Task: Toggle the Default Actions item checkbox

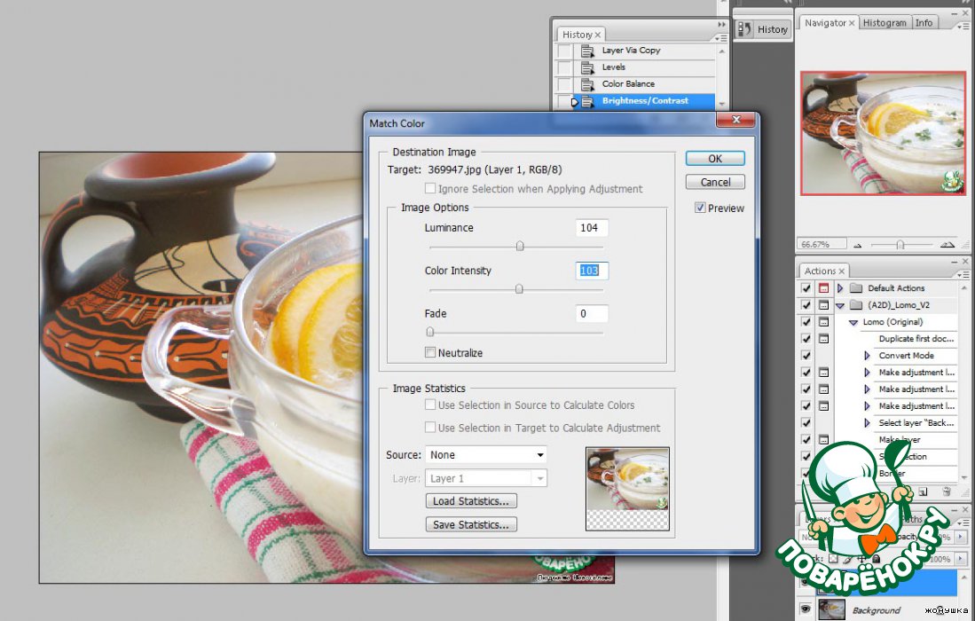Action: [806, 288]
